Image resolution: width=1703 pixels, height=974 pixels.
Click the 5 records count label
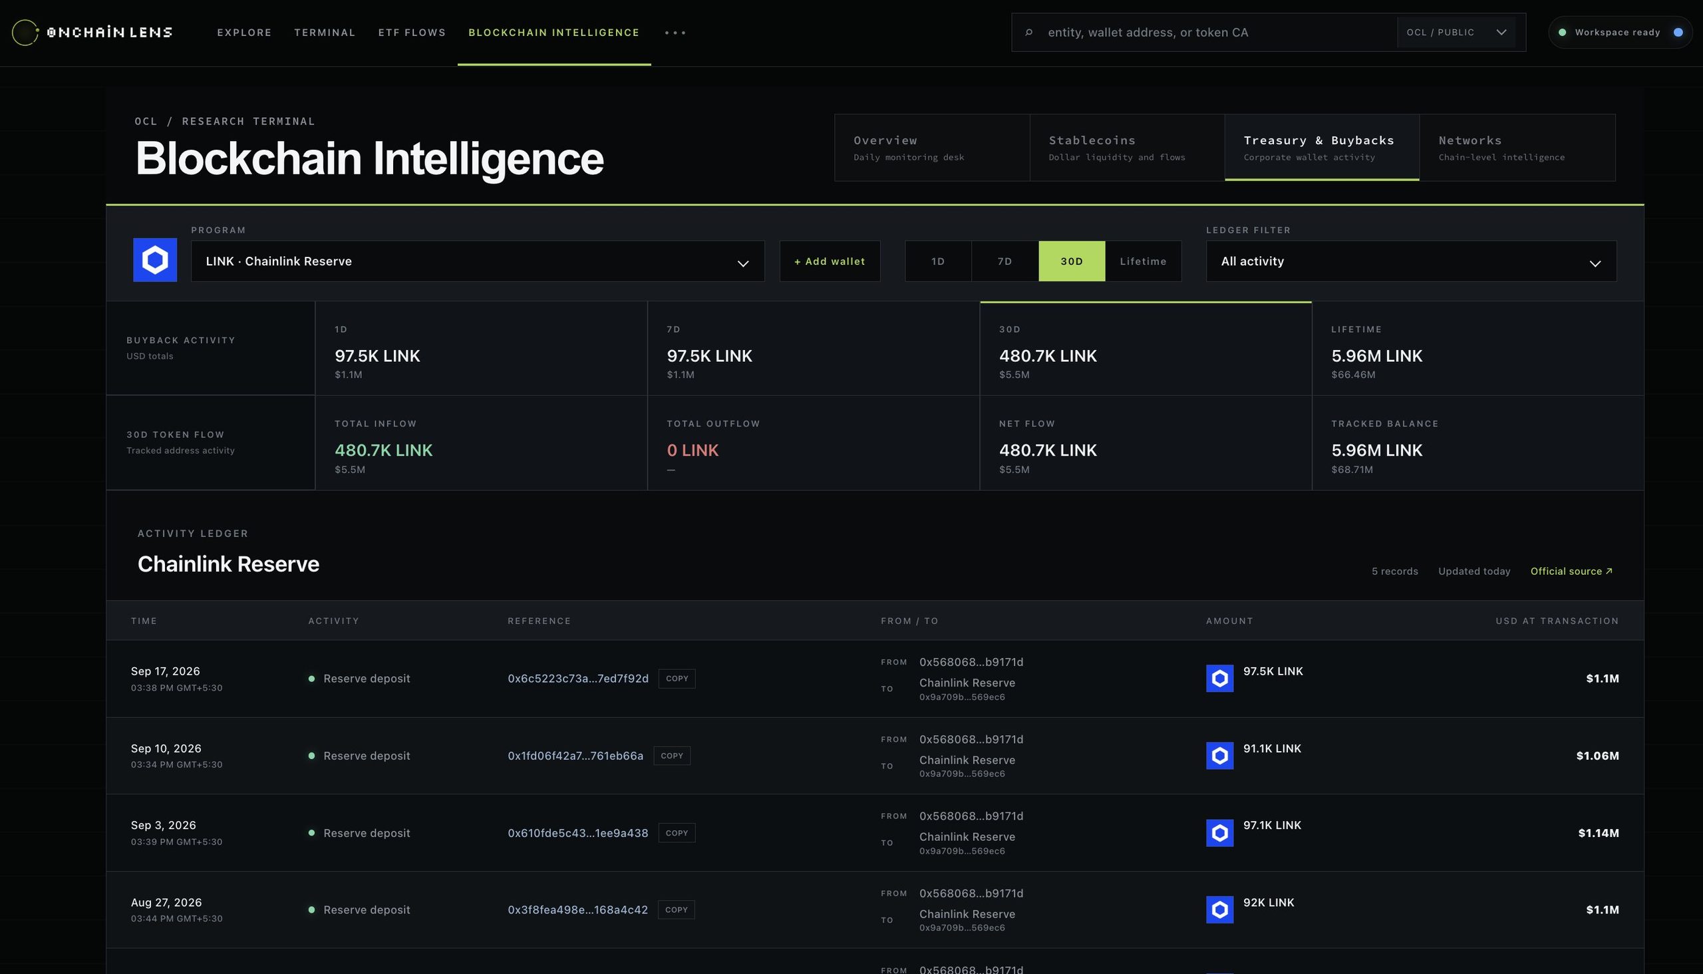click(x=1394, y=571)
